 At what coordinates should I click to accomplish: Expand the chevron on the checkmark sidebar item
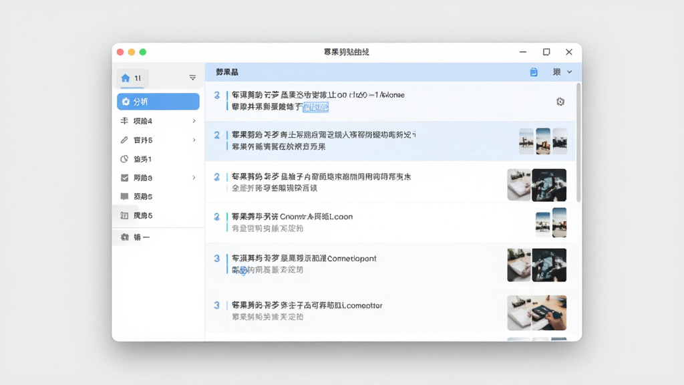click(x=194, y=178)
